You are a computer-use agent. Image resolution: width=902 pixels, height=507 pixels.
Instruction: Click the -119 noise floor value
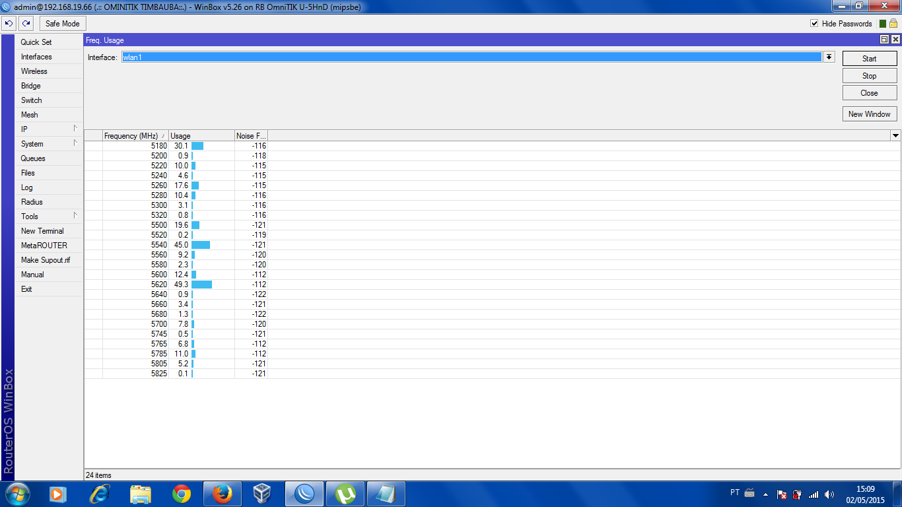pyautogui.click(x=259, y=235)
